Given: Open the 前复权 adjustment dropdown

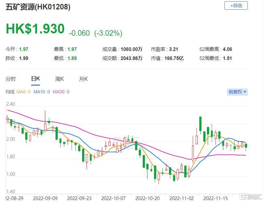Looking at the screenshot, I should 237,92.
